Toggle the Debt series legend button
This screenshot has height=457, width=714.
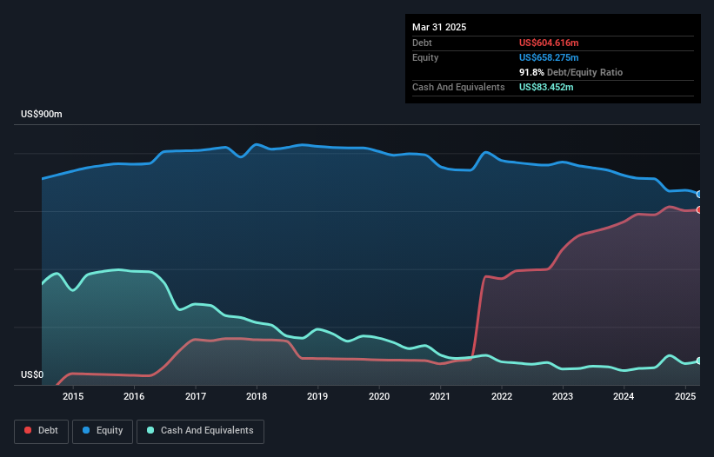[x=42, y=431]
